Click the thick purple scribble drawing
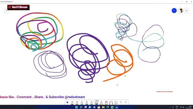Viewport: 193px width, 109px height. coord(88,58)
